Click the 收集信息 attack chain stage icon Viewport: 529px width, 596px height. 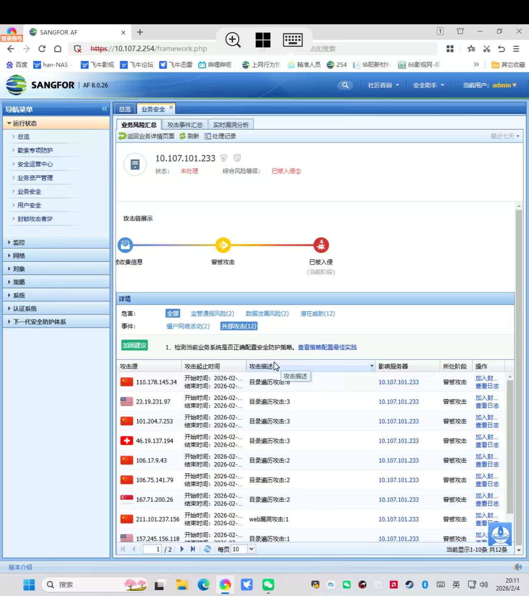click(x=125, y=245)
